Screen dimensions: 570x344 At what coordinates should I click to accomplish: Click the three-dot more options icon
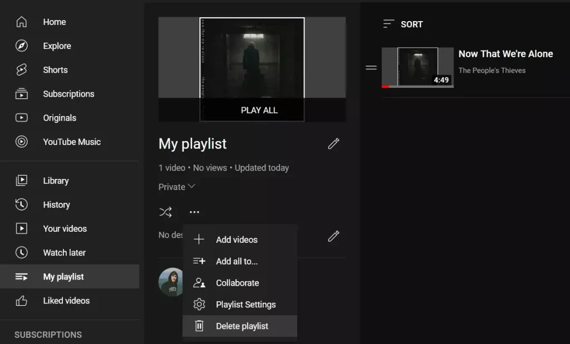pos(194,212)
